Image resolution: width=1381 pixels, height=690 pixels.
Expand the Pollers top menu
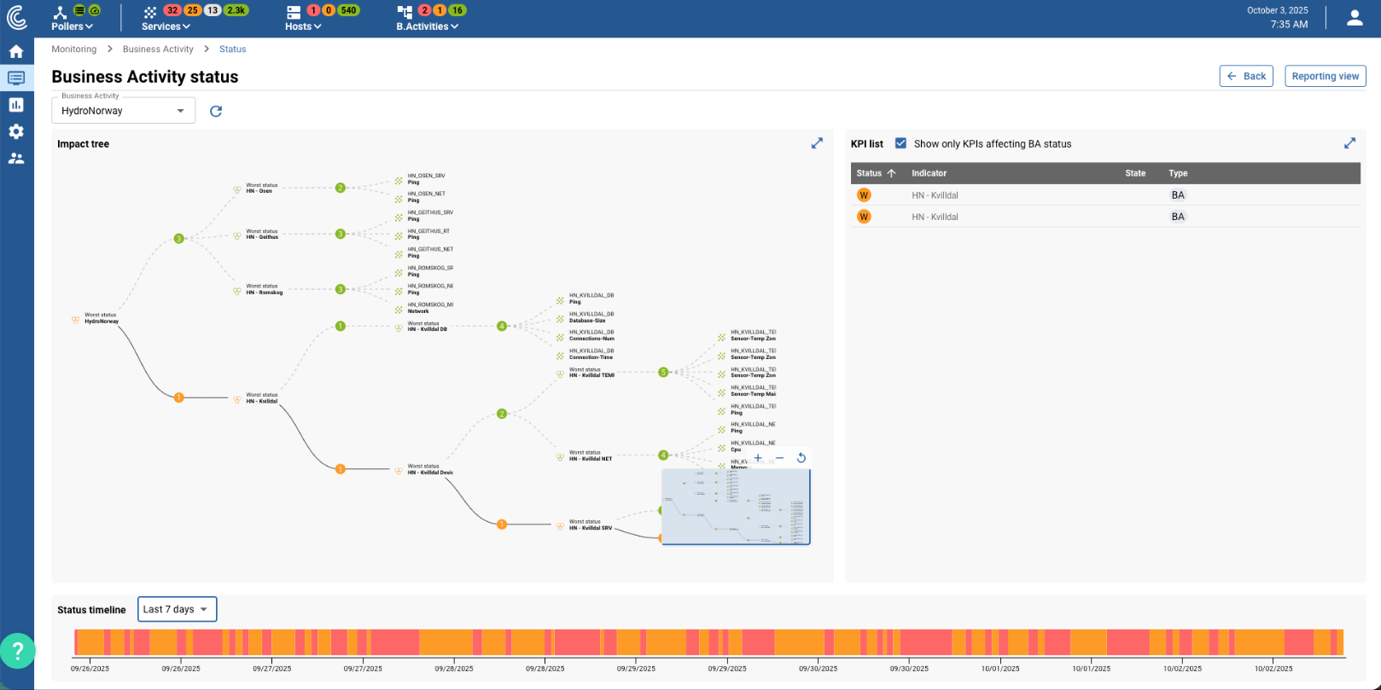tap(72, 26)
